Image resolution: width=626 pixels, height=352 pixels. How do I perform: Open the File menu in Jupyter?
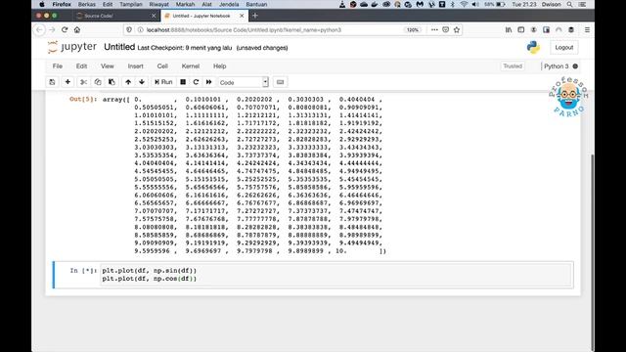click(58, 66)
